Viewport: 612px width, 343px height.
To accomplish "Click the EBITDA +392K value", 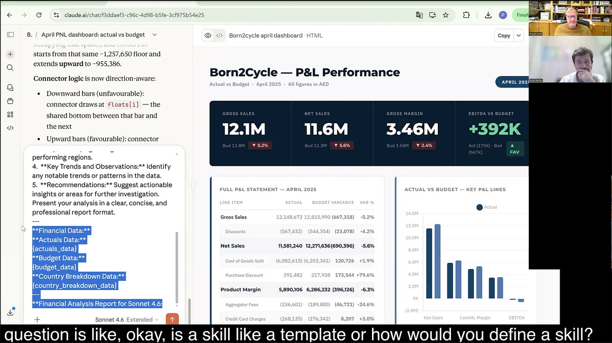I will [x=495, y=129].
